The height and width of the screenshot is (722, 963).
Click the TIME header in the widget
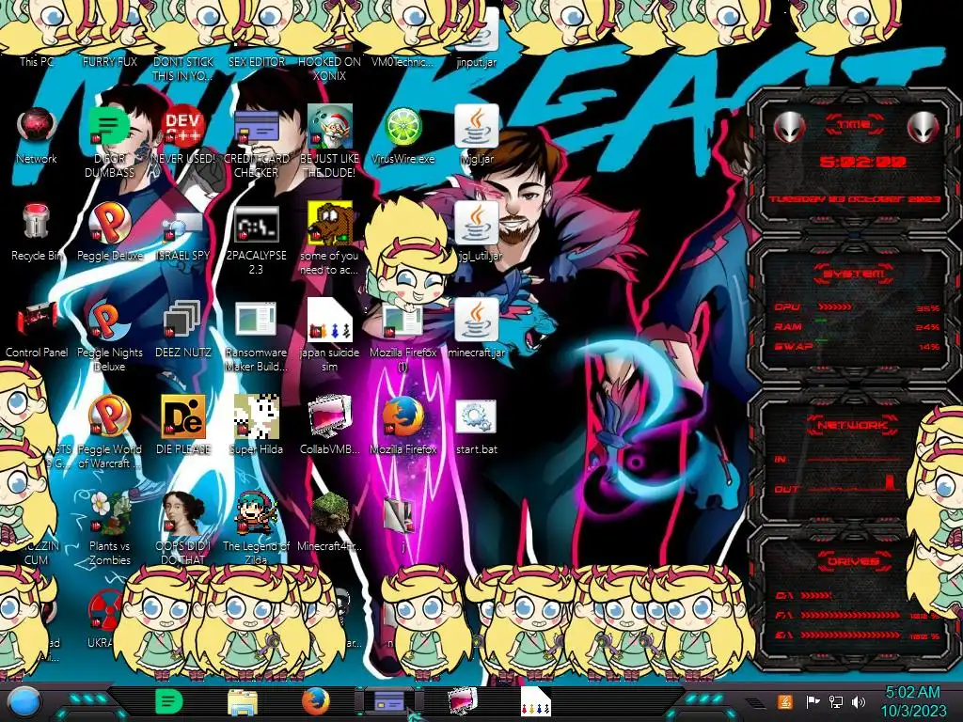(854, 125)
